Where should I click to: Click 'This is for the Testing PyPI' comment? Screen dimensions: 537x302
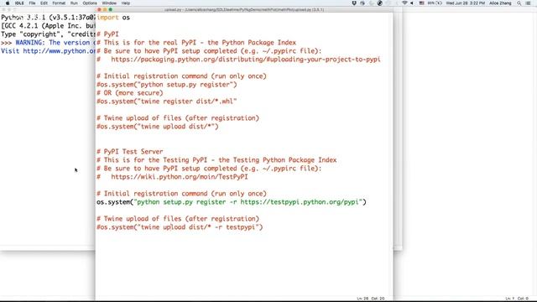pyautogui.click(x=216, y=160)
